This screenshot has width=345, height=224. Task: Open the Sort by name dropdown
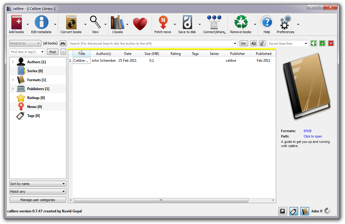coord(38,184)
